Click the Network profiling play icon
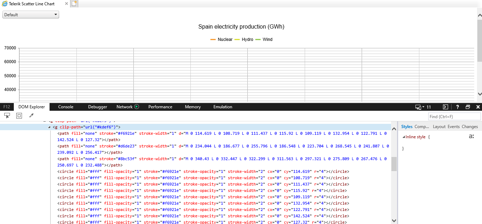This screenshot has width=482, height=224. (x=137, y=107)
